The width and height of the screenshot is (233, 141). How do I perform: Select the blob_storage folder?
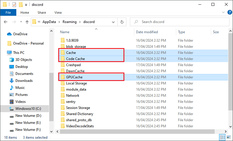[x=76, y=47]
